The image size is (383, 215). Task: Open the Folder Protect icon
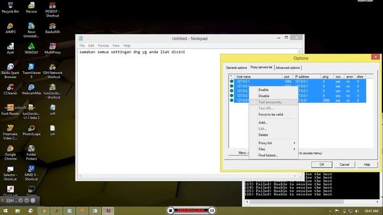click(x=31, y=153)
